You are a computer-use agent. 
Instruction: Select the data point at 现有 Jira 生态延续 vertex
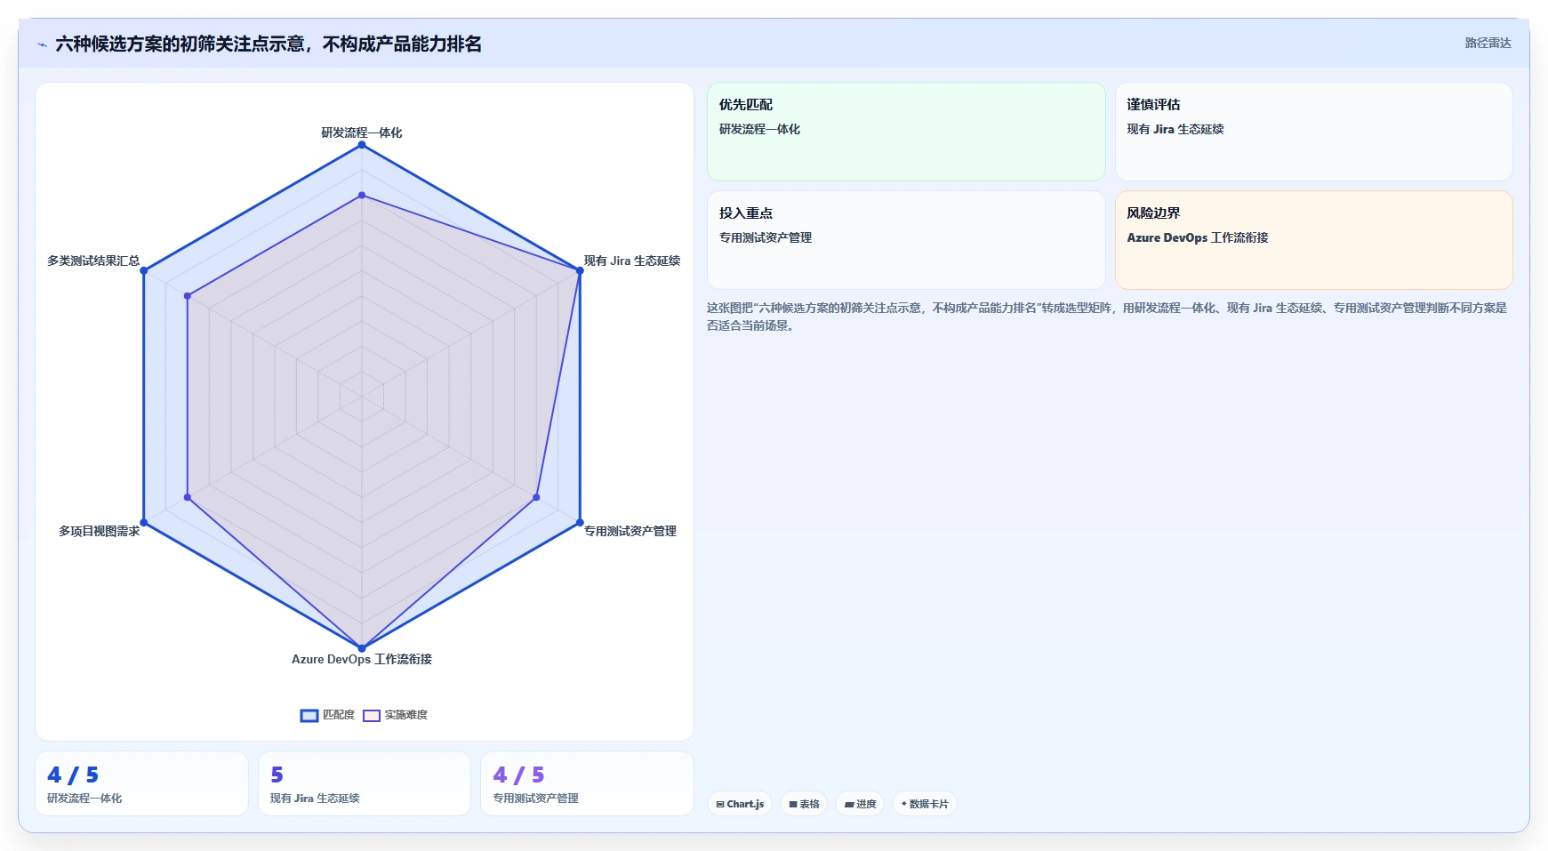[x=580, y=270]
